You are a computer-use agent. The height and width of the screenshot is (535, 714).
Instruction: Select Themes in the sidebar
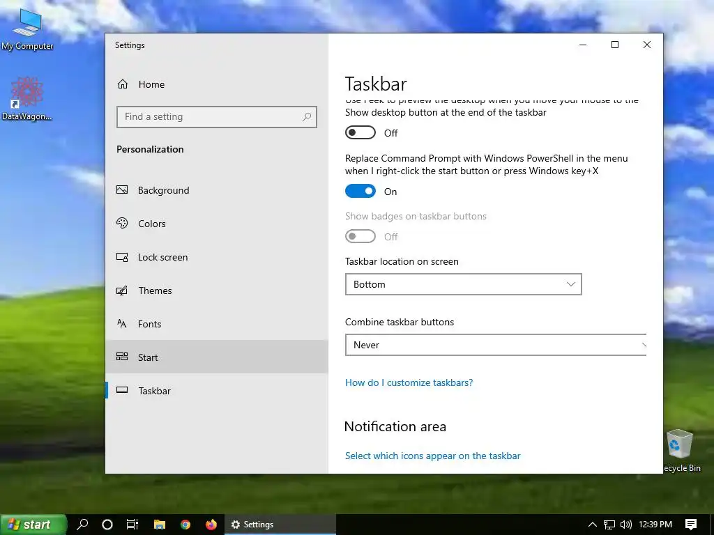(216, 290)
